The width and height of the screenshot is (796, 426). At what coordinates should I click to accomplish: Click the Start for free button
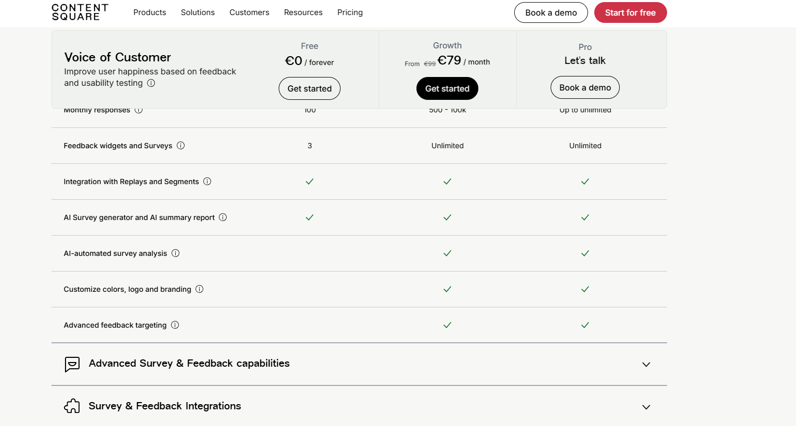click(x=630, y=12)
